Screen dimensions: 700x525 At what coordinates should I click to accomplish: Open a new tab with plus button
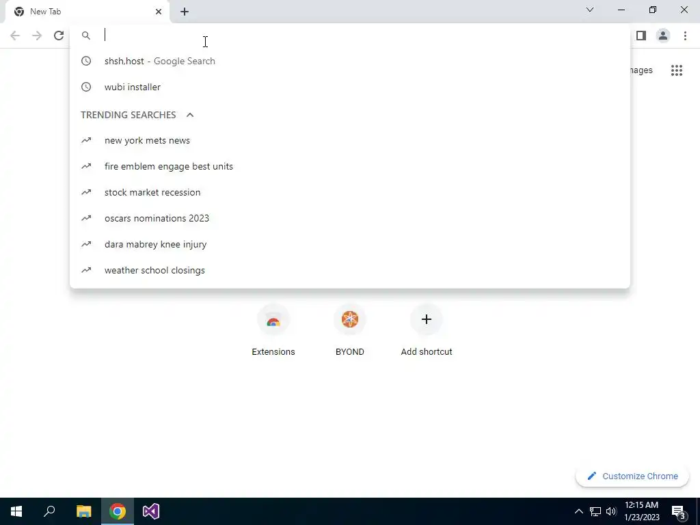tap(185, 12)
